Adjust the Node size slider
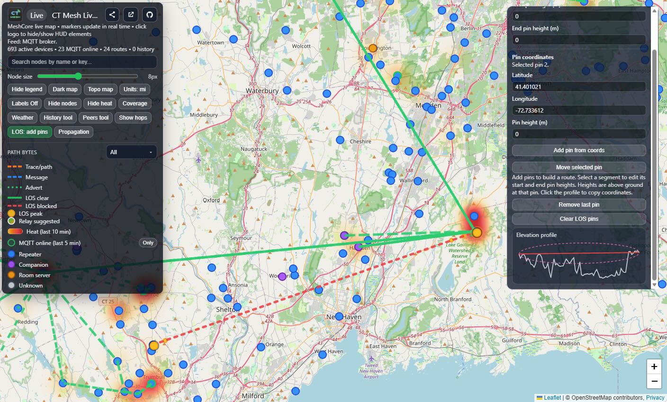Screen dimensions: 667x402 tap(88, 76)
